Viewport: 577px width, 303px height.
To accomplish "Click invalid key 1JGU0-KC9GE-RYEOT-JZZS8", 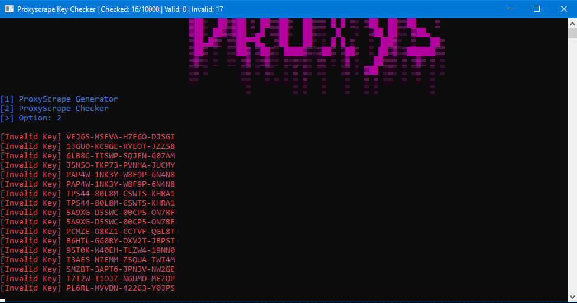I will click(121, 146).
